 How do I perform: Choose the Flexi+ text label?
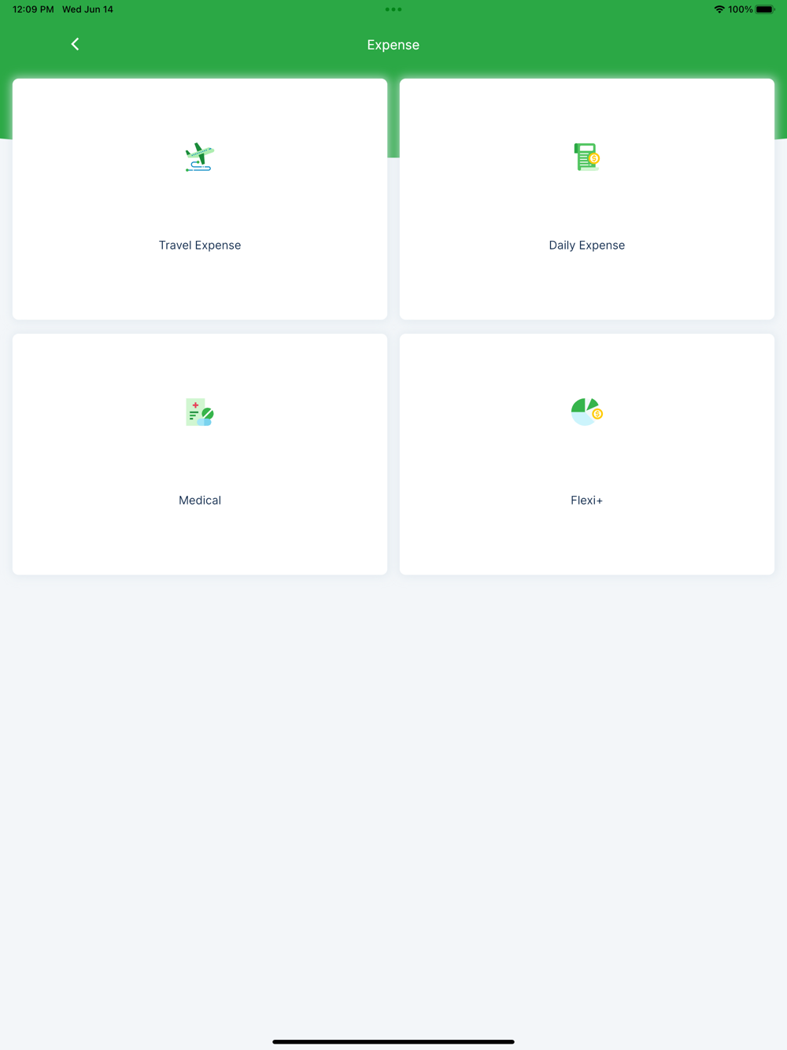[x=587, y=501]
